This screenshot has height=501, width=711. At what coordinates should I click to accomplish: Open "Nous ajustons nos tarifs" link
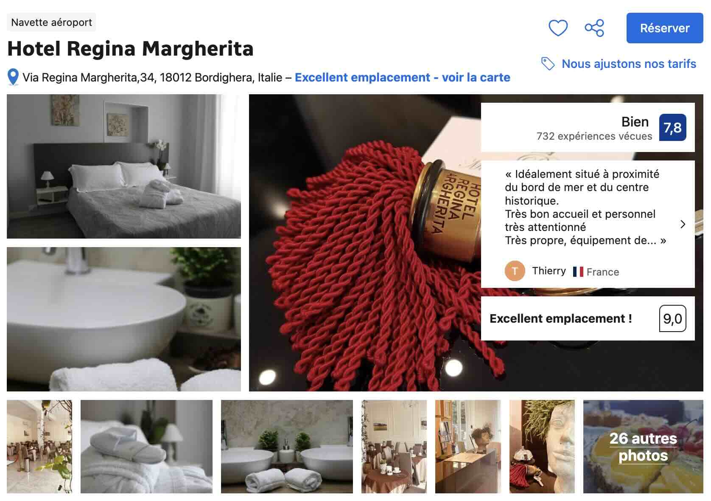(x=629, y=64)
